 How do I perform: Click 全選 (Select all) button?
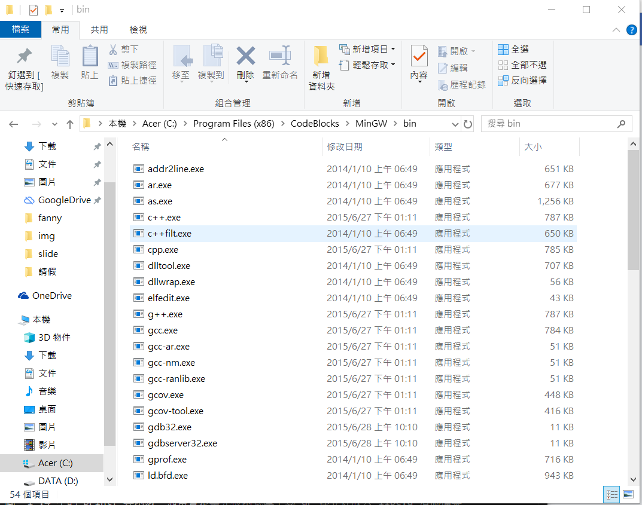click(x=514, y=49)
